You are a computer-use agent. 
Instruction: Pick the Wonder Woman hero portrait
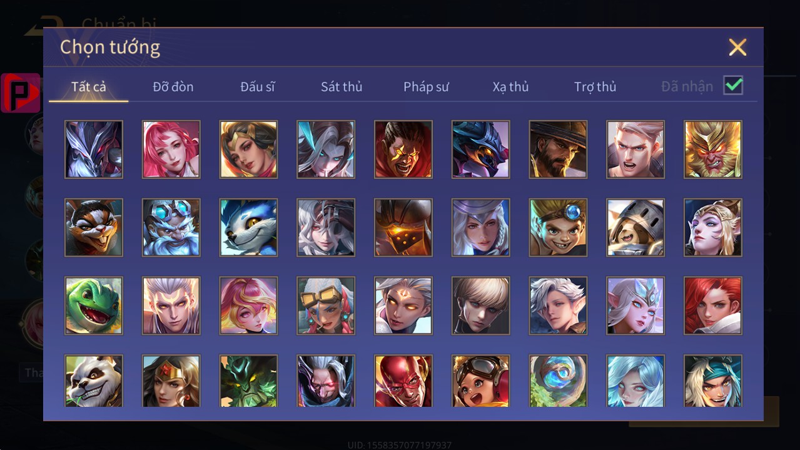coord(171,381)
